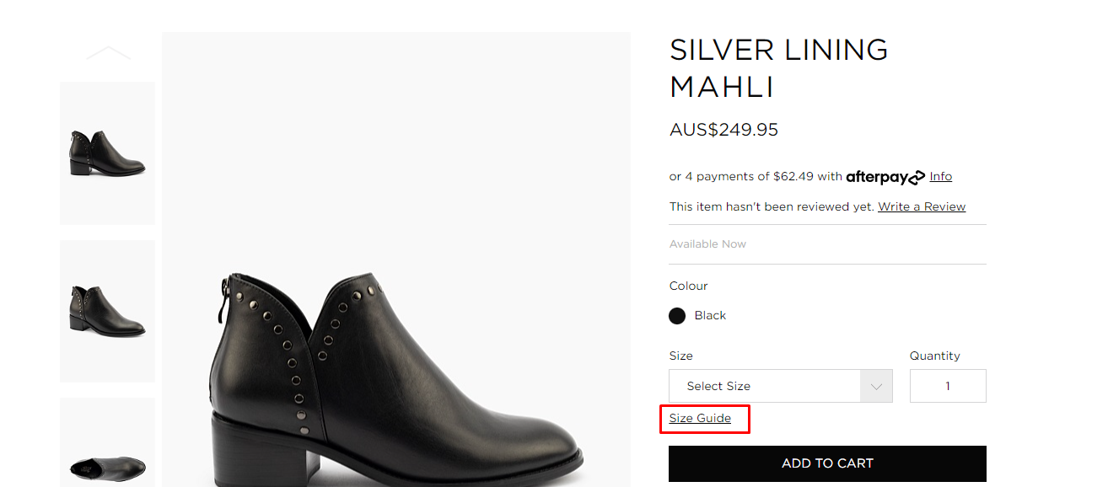Click the afterpay logo
This screenshot has height=487, width=1108.
pos(885,177)
